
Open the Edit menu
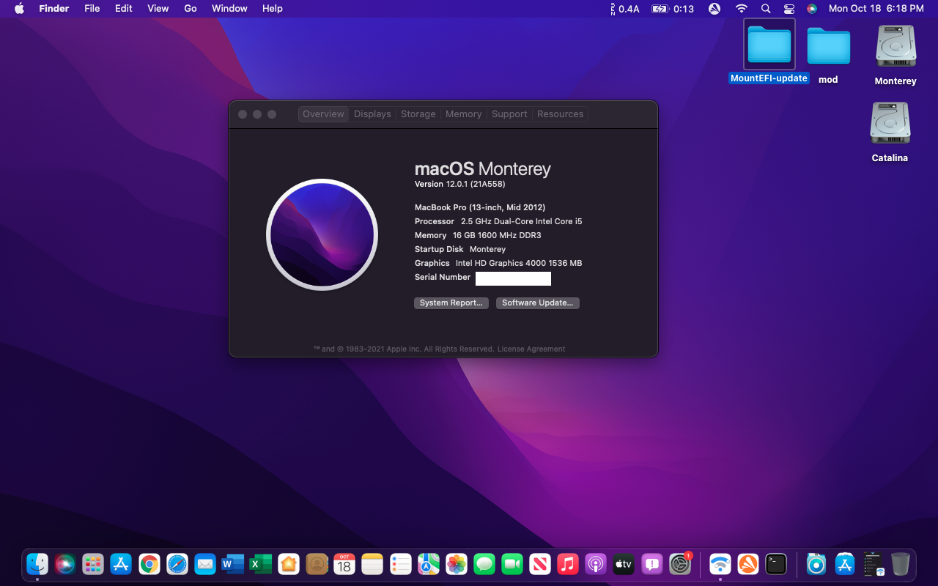click(x=124, y=9)
